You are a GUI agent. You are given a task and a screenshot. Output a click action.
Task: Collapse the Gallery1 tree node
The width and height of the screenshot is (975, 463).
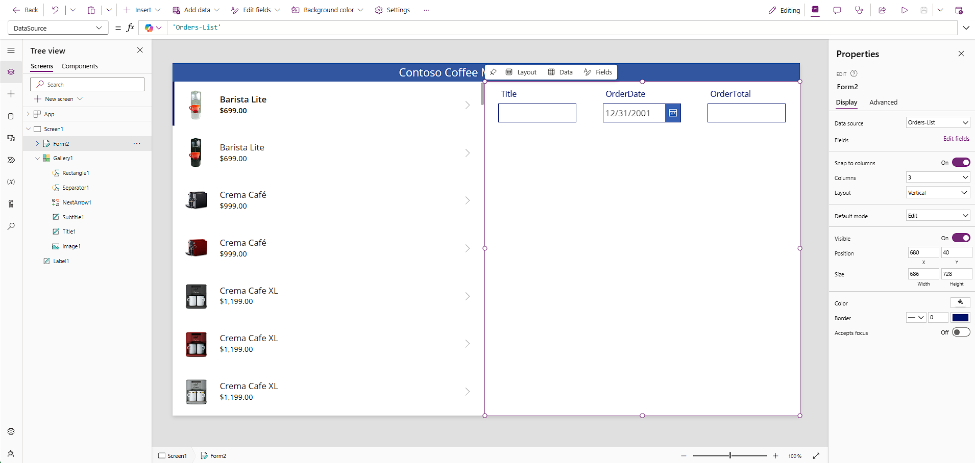point(37,158)
